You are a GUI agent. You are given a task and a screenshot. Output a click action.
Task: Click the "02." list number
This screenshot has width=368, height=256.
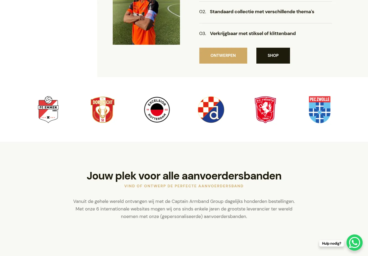click(x=203, y=12)
